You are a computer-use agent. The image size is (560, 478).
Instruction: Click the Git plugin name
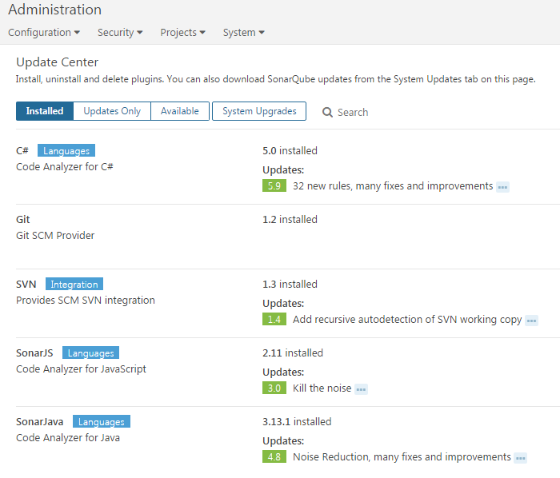coord(23,219)
